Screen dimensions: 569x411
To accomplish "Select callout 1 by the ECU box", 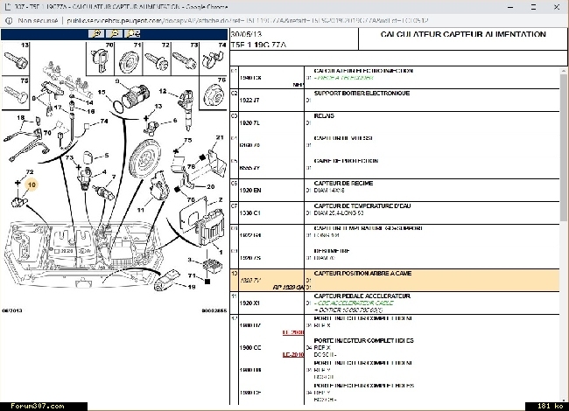I will point(221,252).
